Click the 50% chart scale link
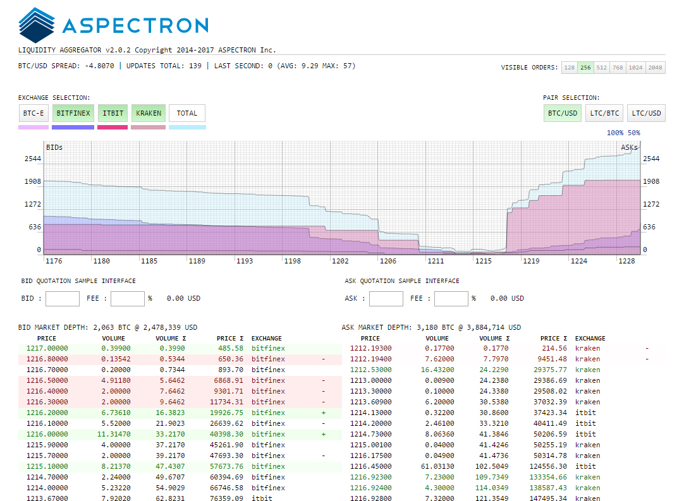 (634, 133)
